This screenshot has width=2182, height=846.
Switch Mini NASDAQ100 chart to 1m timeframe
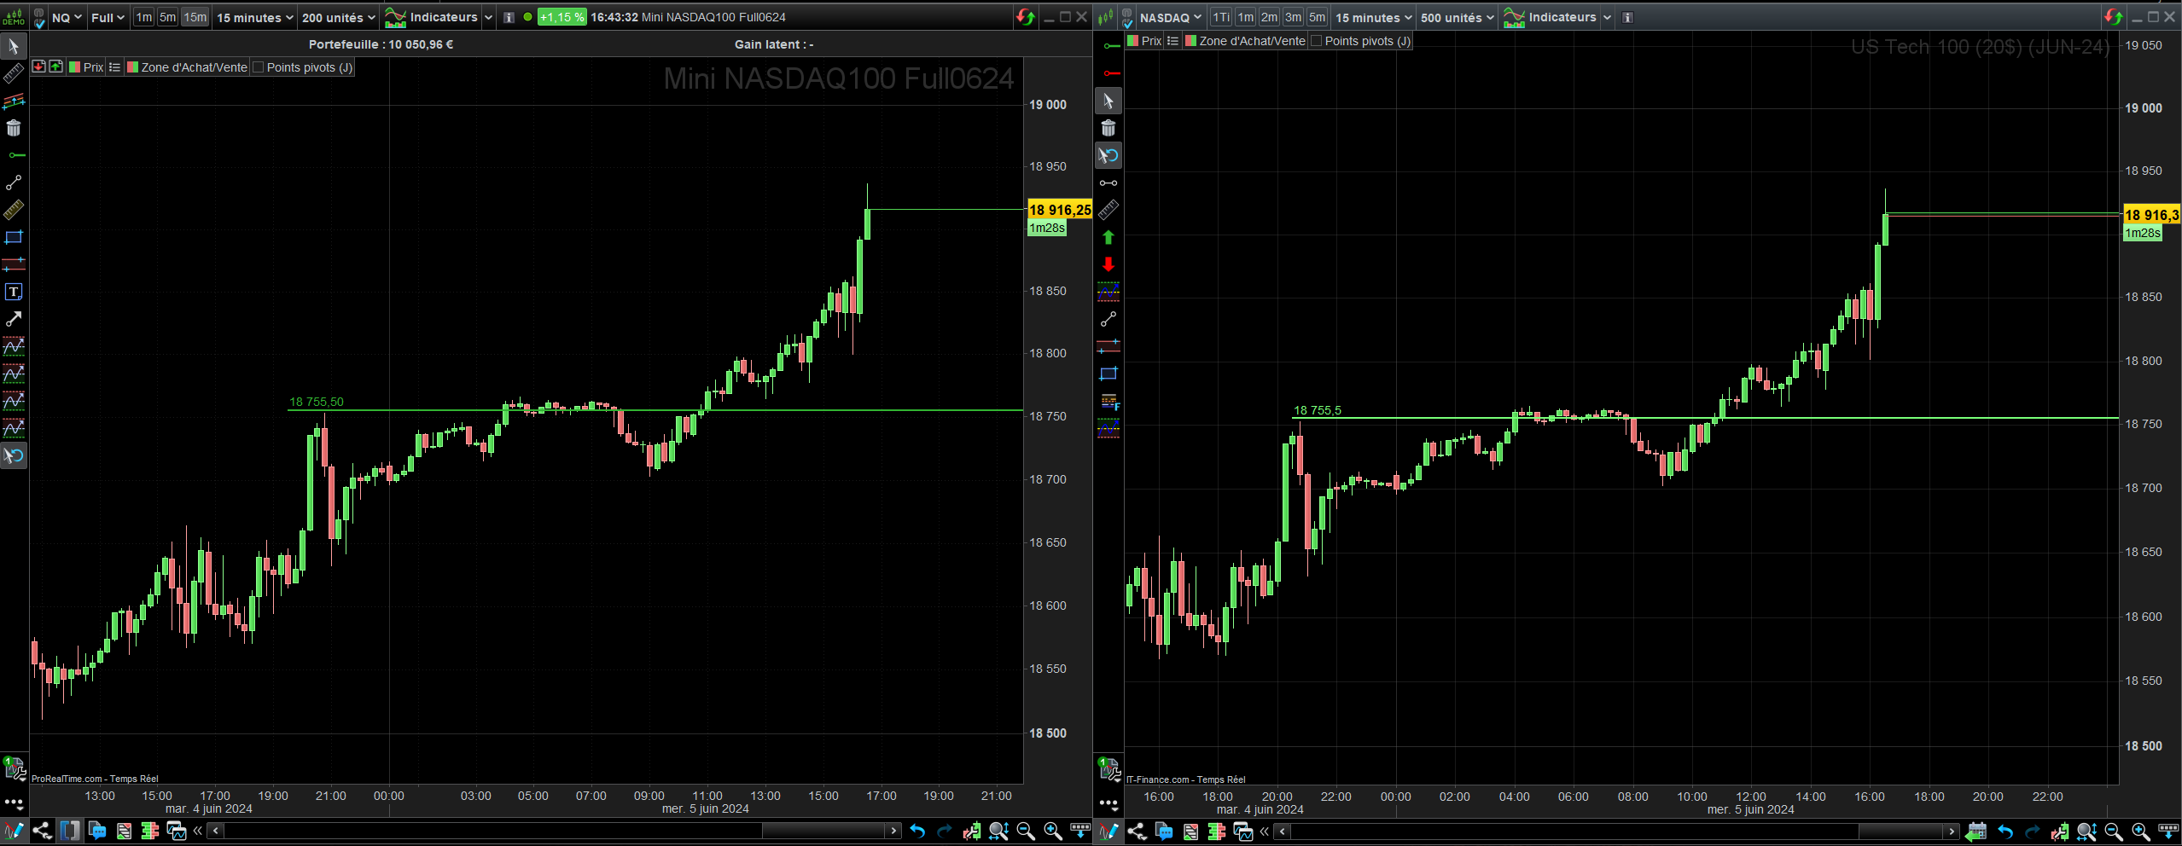pyautogui.click(x=144, y=17)
